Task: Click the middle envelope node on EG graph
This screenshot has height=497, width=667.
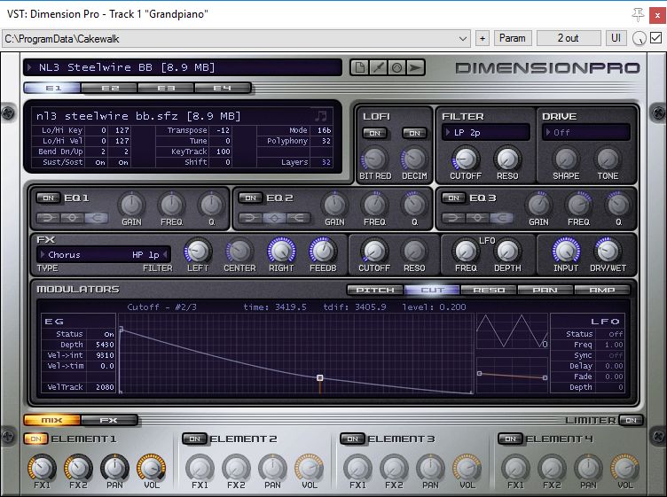Action: [x=320, y=377]
